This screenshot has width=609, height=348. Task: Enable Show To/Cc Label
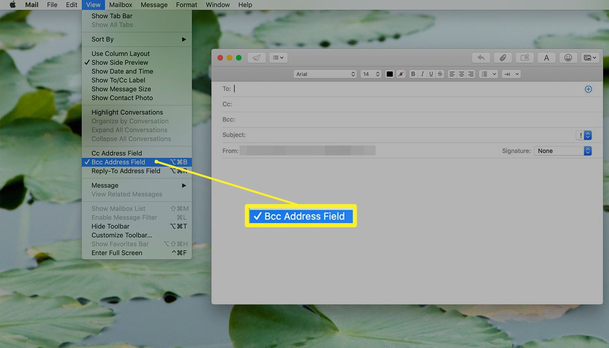[x=137, y=80]
